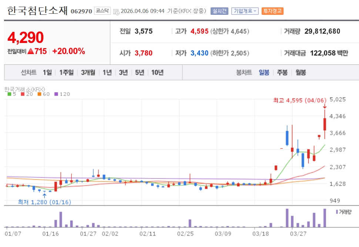Click the stock name 한국첨단소재
This screenshot has height=247, width=359.
[x=37, y=10]
